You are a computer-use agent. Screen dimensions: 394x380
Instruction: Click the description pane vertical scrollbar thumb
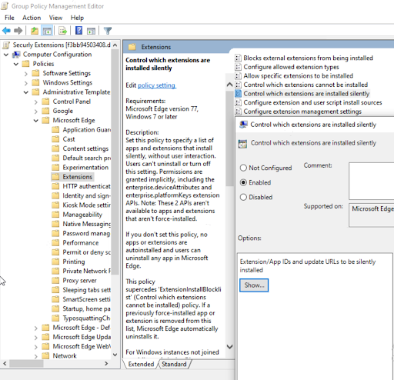click(x=229, y=138)
